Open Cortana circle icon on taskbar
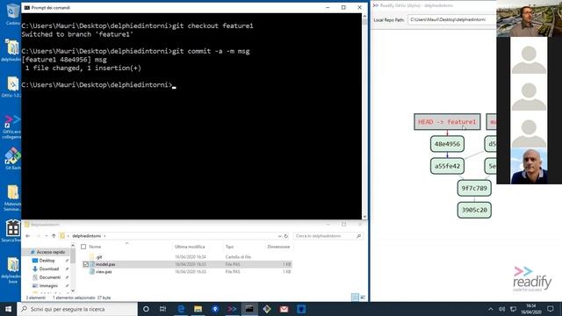 pyautogui.click(x=146, y=309)
